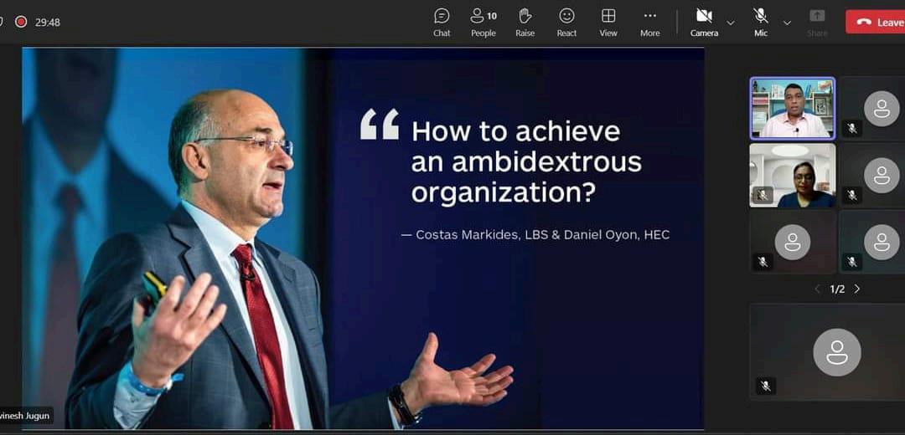Raise your hand in the meeting
This screenshot has height=435, width=905.
pos(525,23)
